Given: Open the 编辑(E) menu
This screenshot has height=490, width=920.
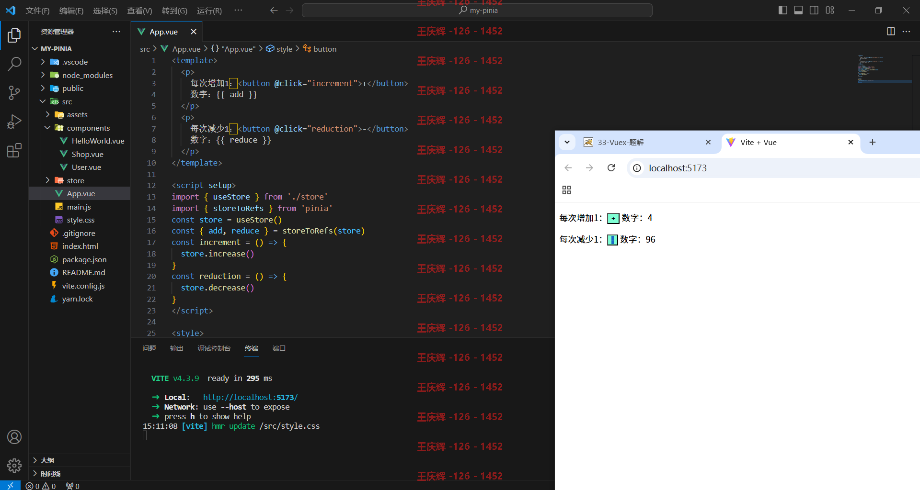Looking at the screenshot, I should coord(71,11).
